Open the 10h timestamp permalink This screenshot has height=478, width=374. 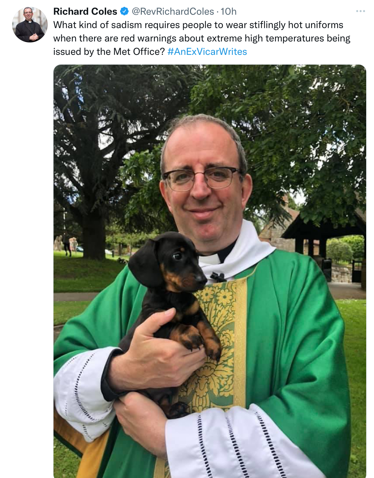click(228, 11)
